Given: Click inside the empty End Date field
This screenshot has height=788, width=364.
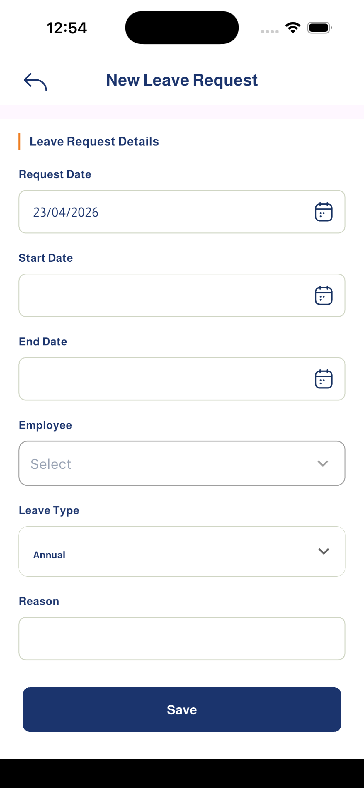Looking at the screenshot, I should pos(182,379).
